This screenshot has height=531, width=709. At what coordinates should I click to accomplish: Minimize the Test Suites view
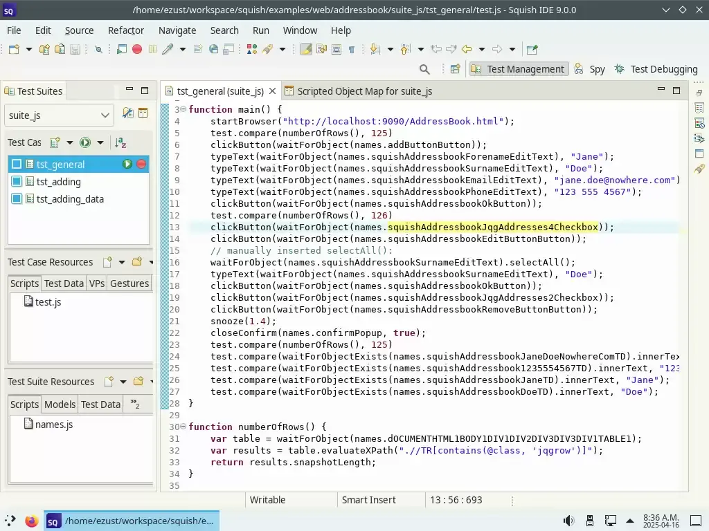[129, 91]
